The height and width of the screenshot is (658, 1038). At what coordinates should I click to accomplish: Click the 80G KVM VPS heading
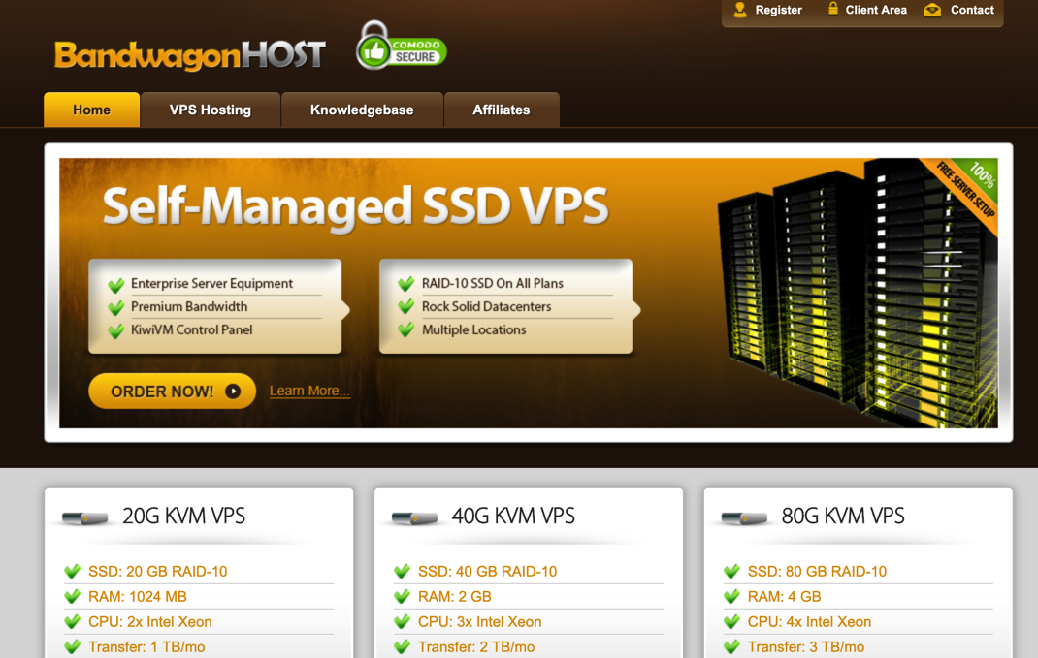coord(843,516)
